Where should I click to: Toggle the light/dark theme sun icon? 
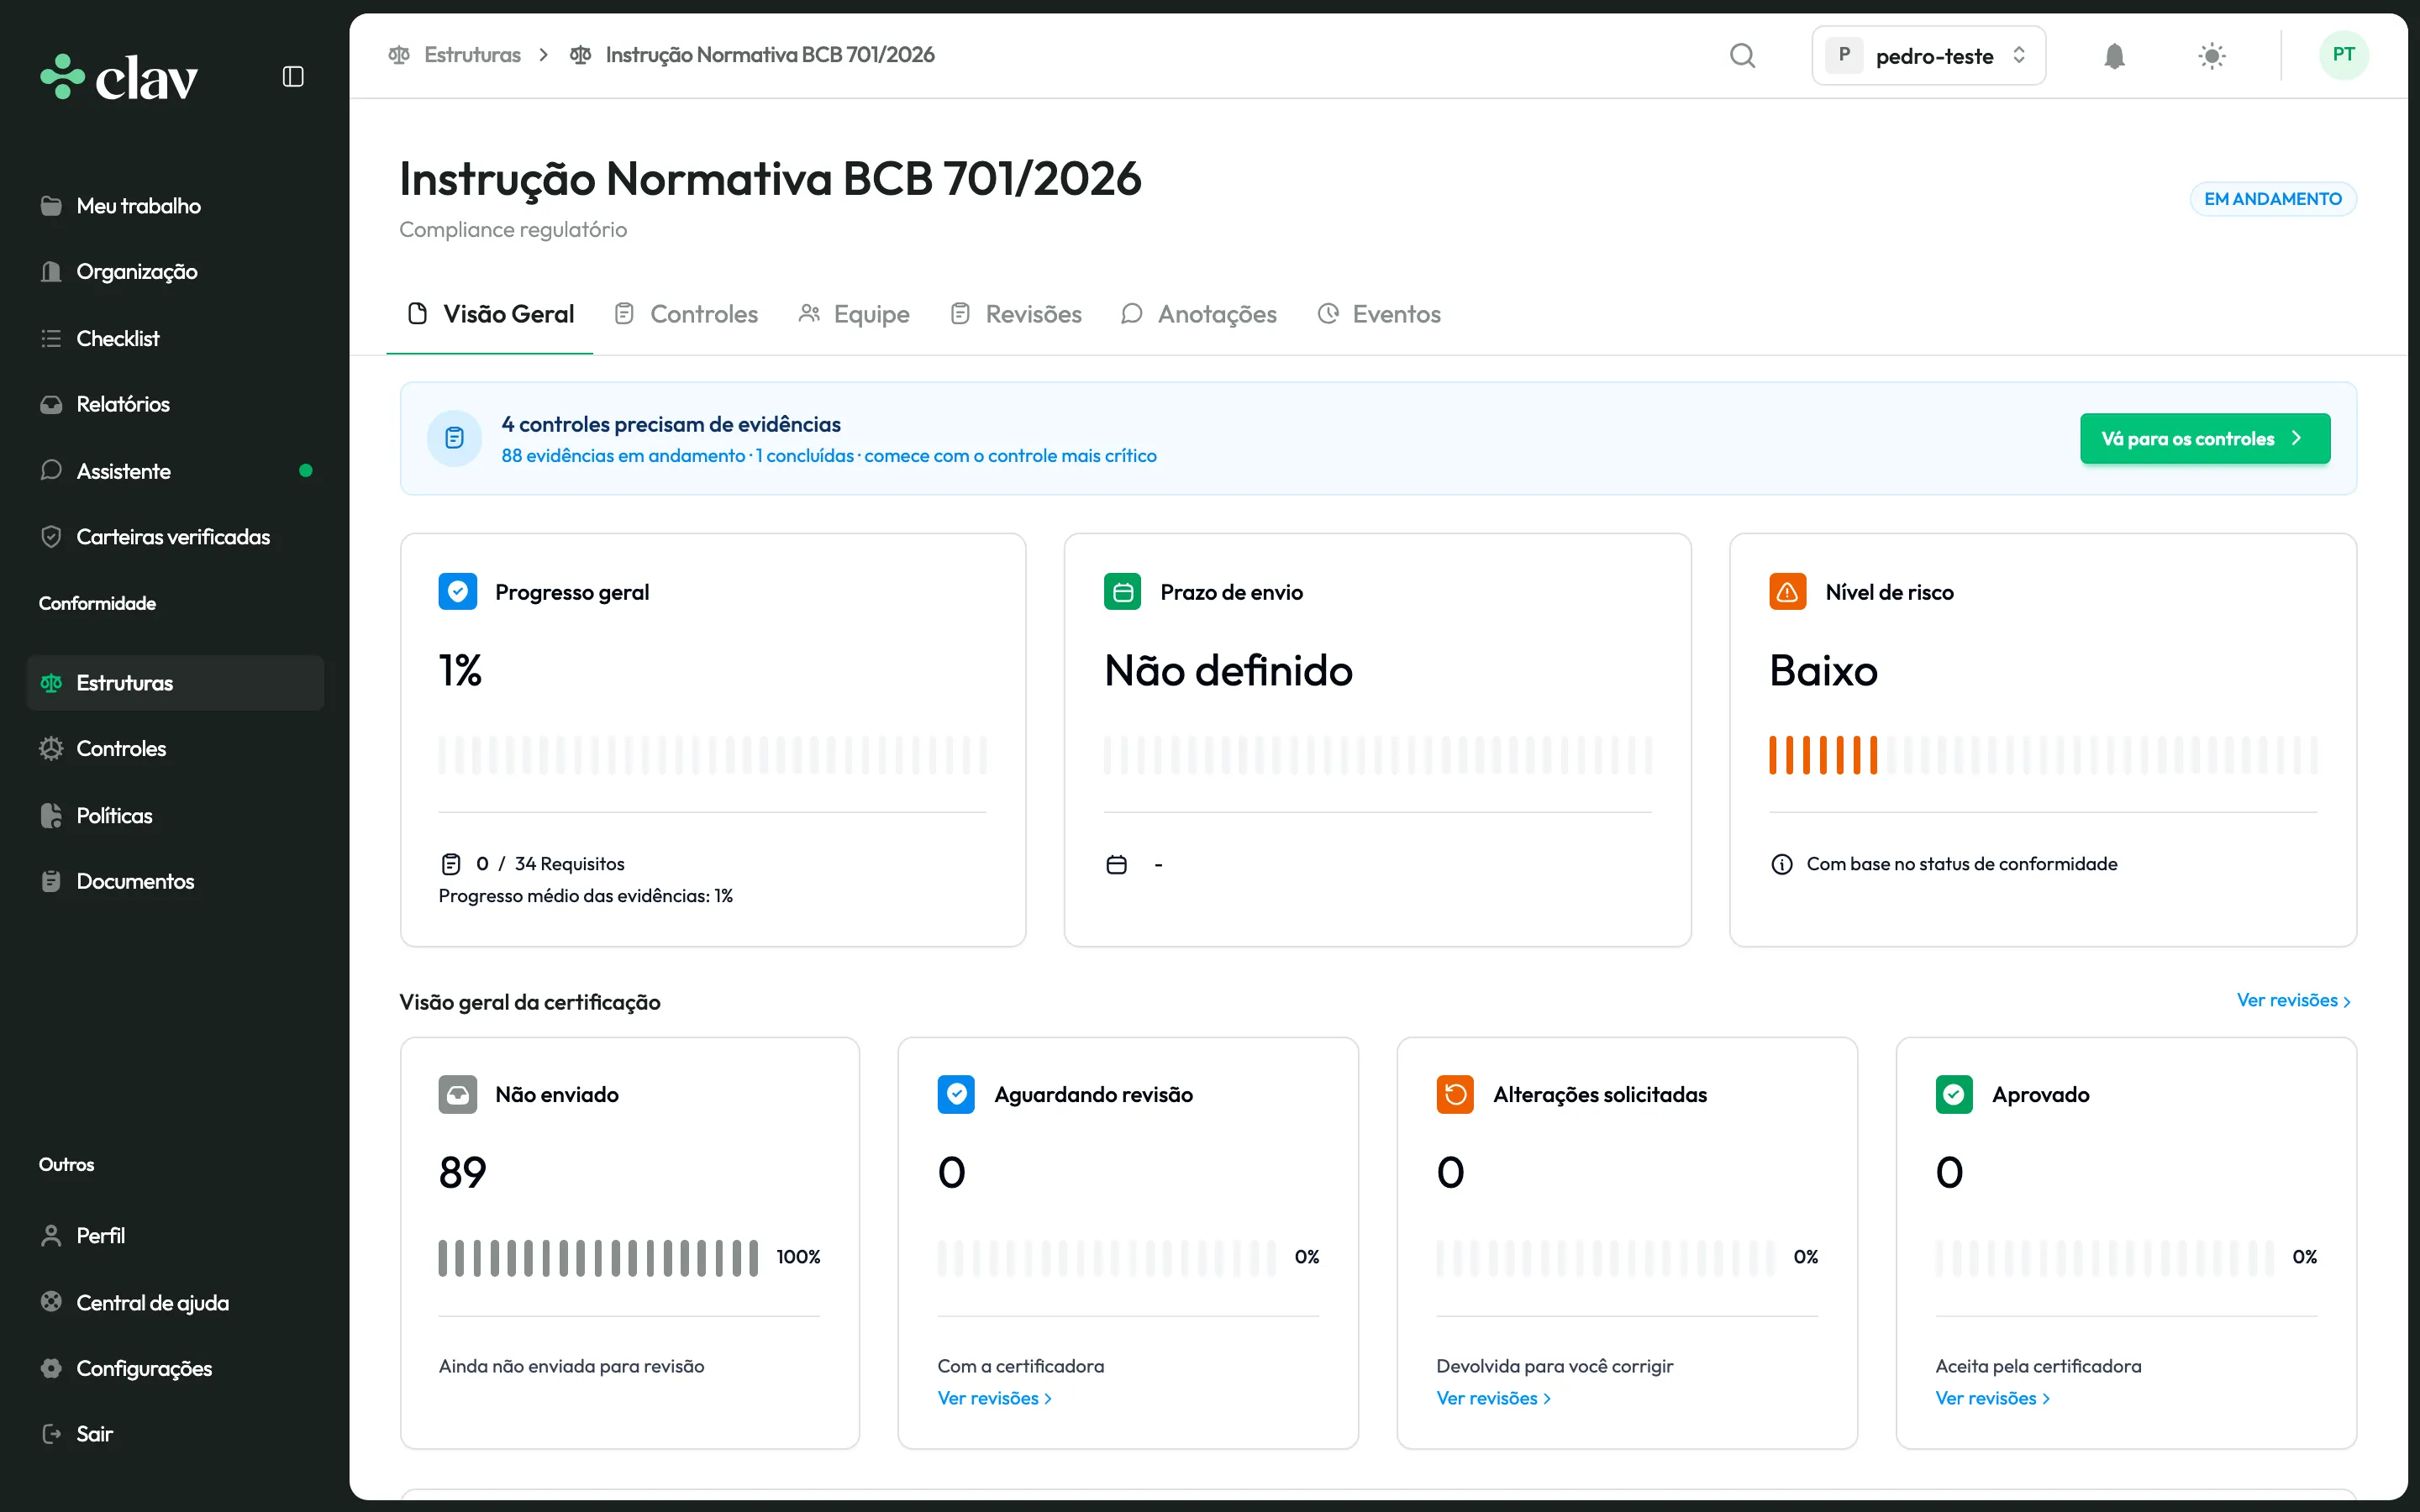2212,56
